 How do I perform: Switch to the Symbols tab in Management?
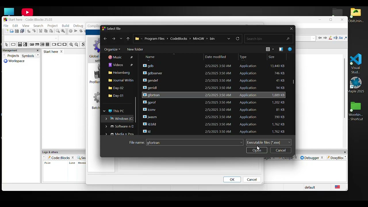coord(28,56)
